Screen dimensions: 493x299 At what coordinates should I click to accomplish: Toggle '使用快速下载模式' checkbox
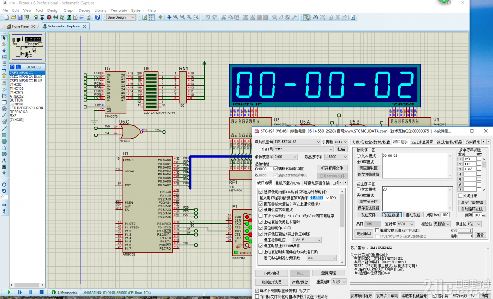tap(260, 210)
